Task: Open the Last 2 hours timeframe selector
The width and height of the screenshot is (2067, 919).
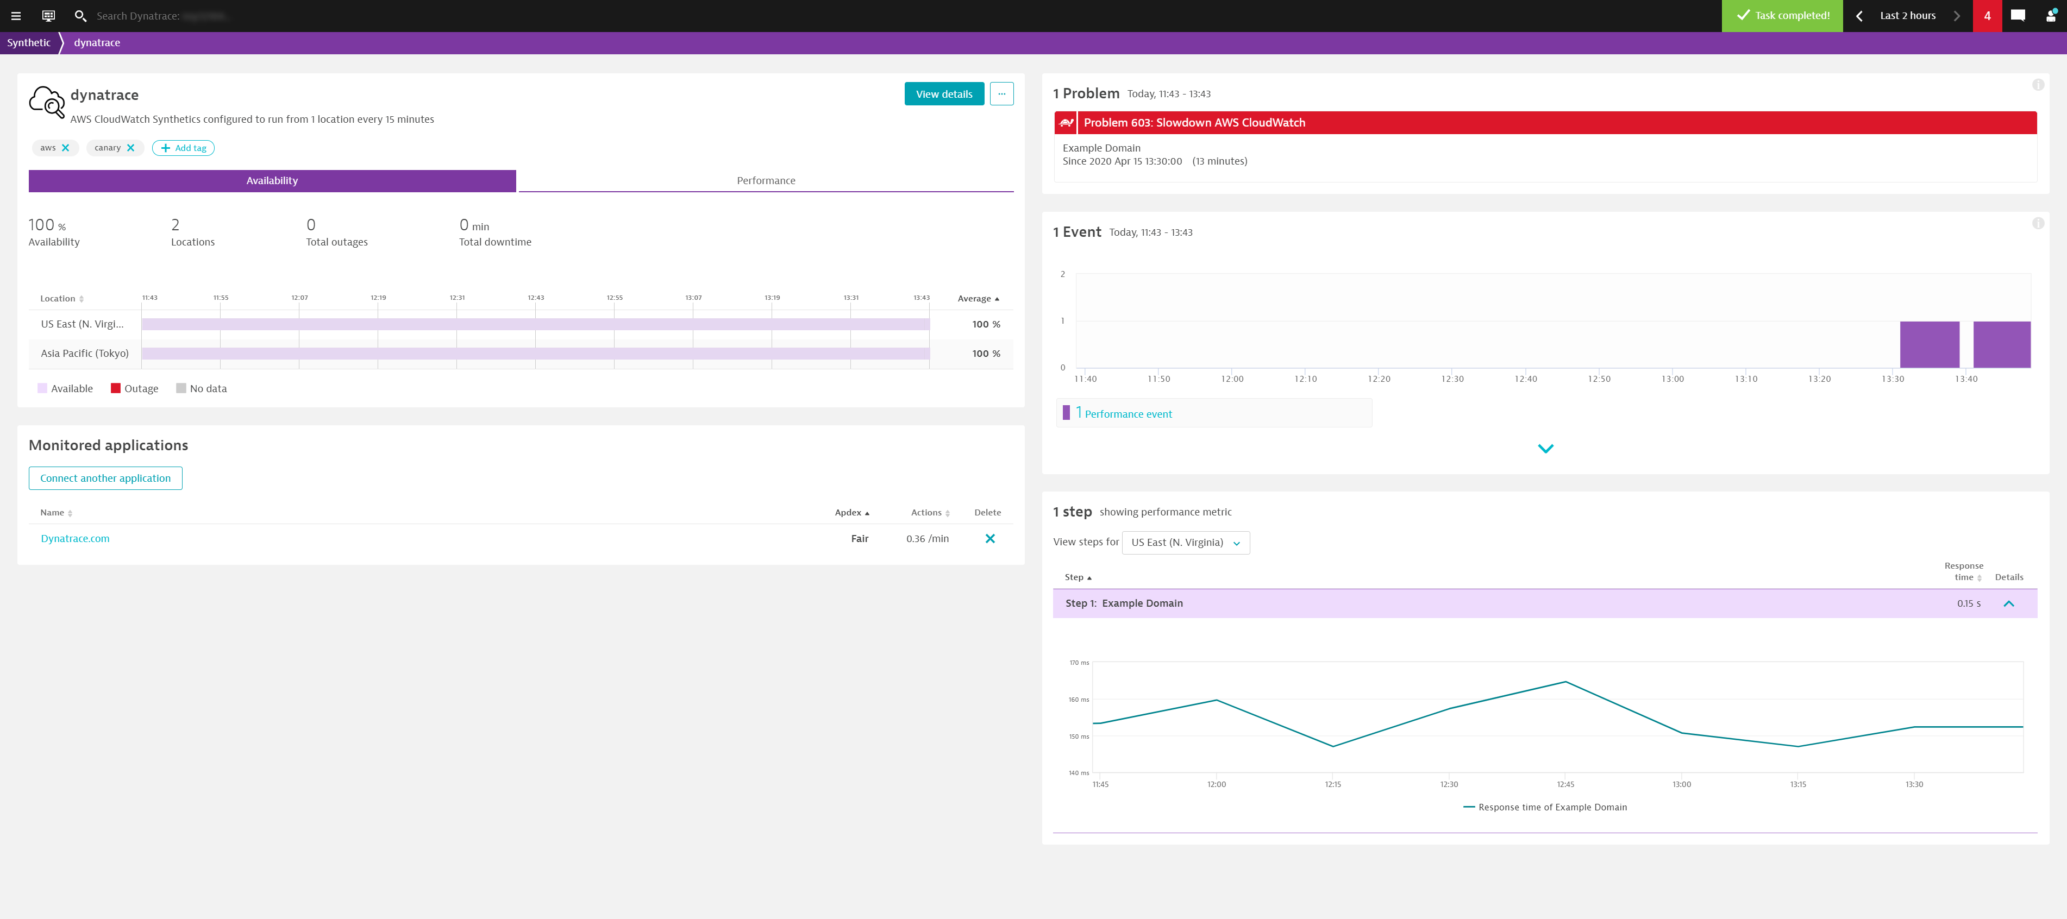Action: 1907,15
